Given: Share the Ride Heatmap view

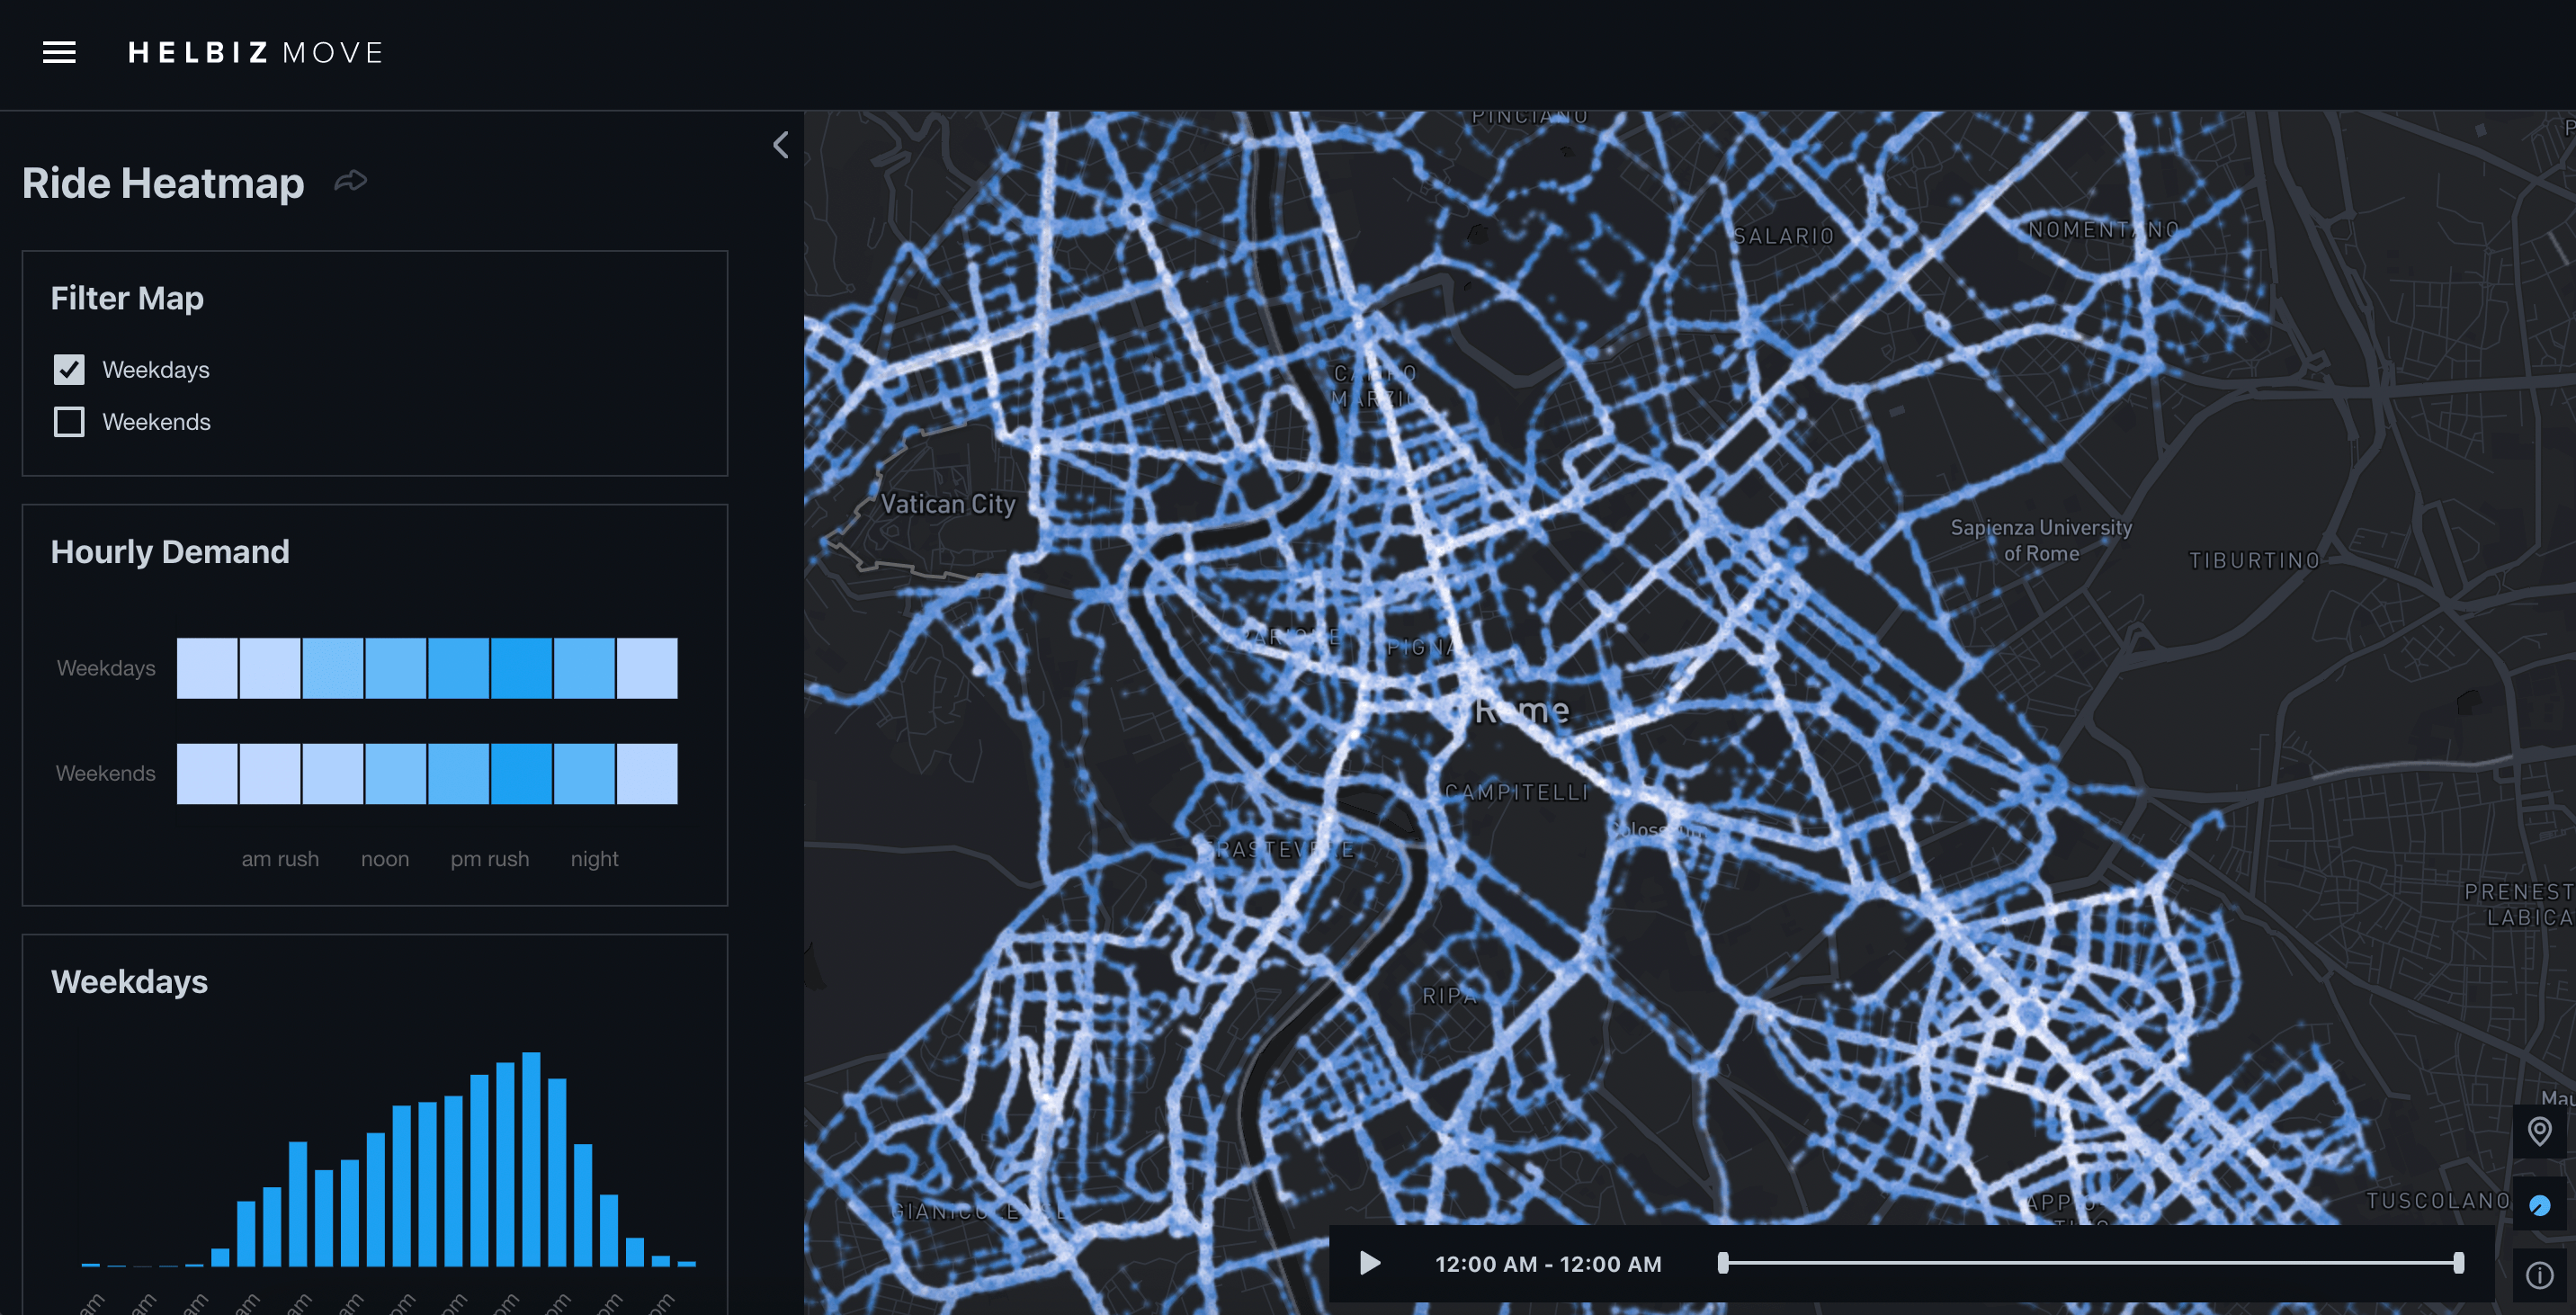Looking at the screenshot, I should point(350,181).
